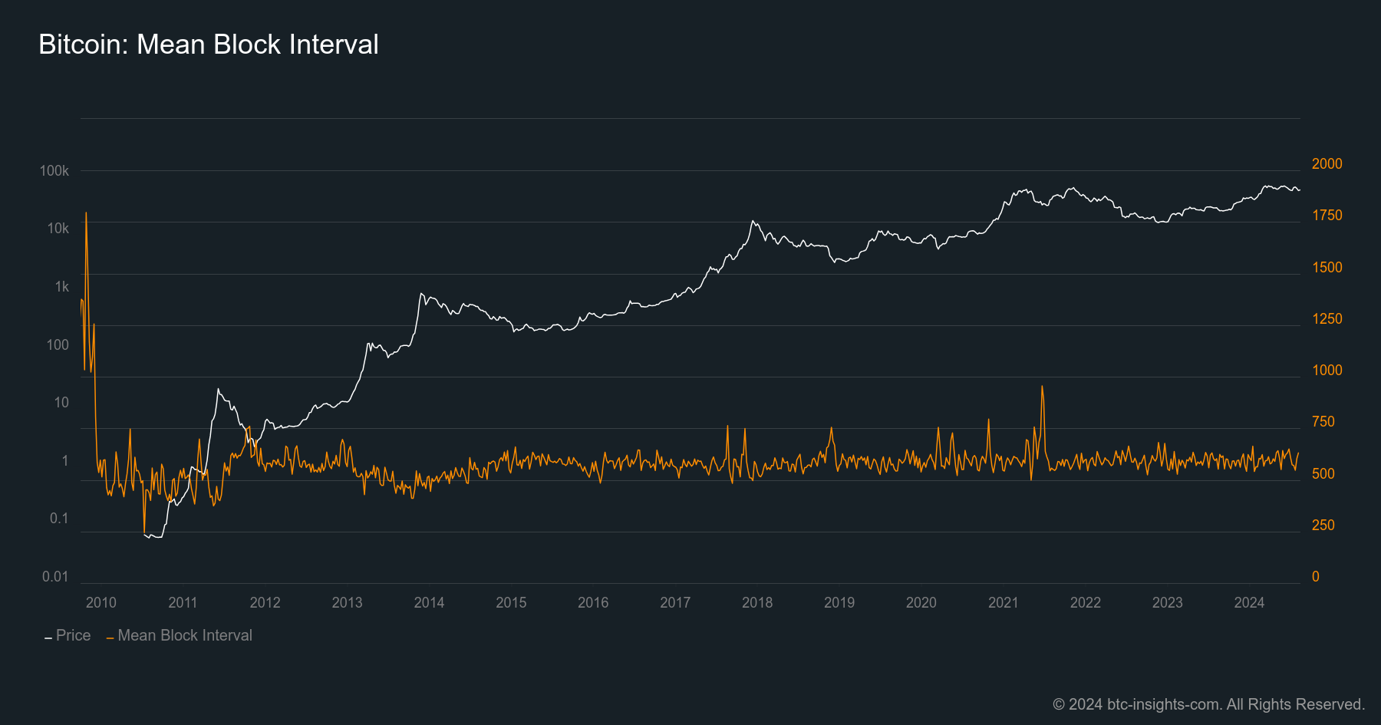Select the 2014 label on the time axis
This screenshot has width=1381, height=725.
pyautogui.click(x=429, y=602)
